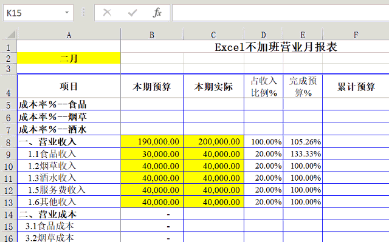
Task: Select row 4 header
Action: tap(9, 86)
